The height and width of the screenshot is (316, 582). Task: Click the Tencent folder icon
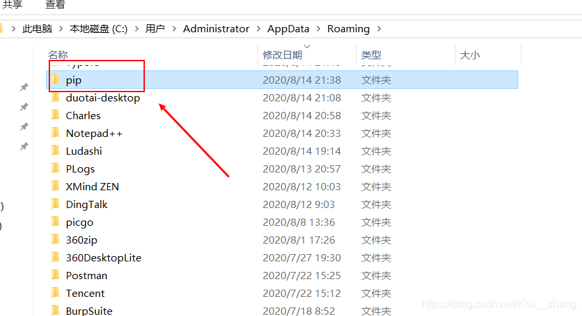click(56, 293)
